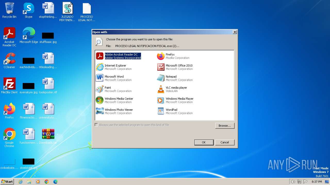Open the Start menu
The width and height of the screenshot is (330, 185).
pyautogui.click(x=7, y=182)
